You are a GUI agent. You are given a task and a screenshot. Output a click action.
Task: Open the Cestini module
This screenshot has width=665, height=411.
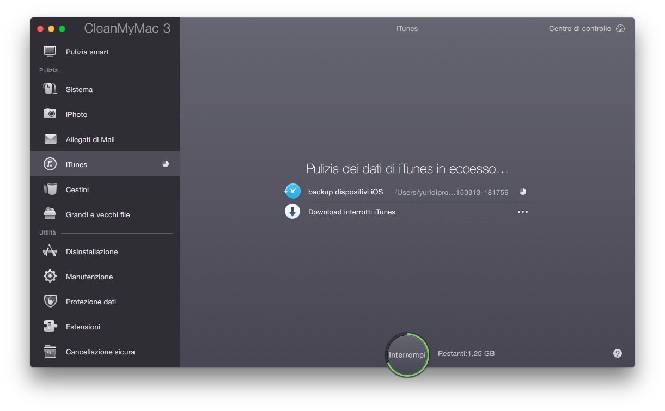coord(105,189)
